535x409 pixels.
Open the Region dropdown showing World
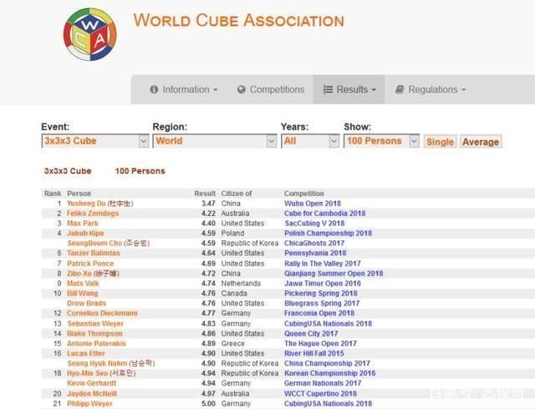tap(215, 141)
